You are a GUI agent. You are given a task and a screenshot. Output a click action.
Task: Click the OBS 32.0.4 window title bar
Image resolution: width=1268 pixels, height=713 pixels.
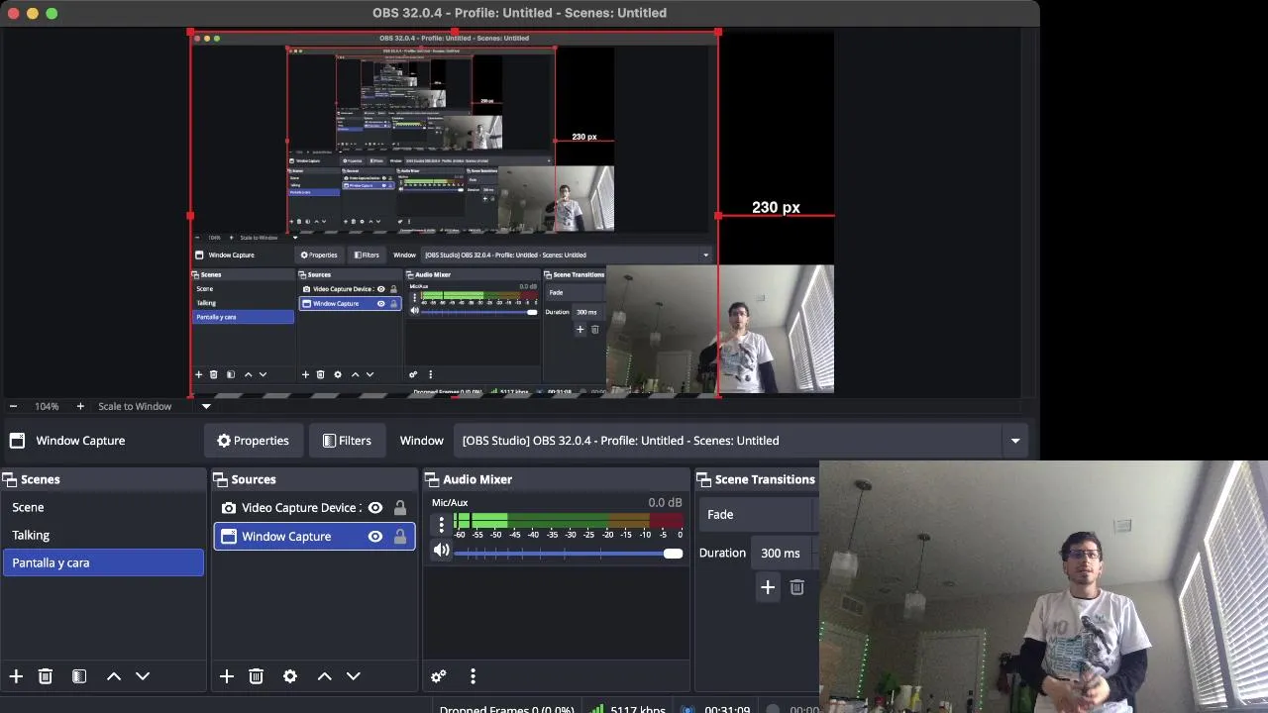tap(519, 13)
